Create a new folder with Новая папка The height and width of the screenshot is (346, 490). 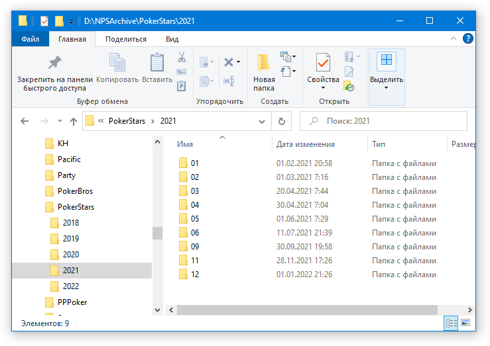264,72
